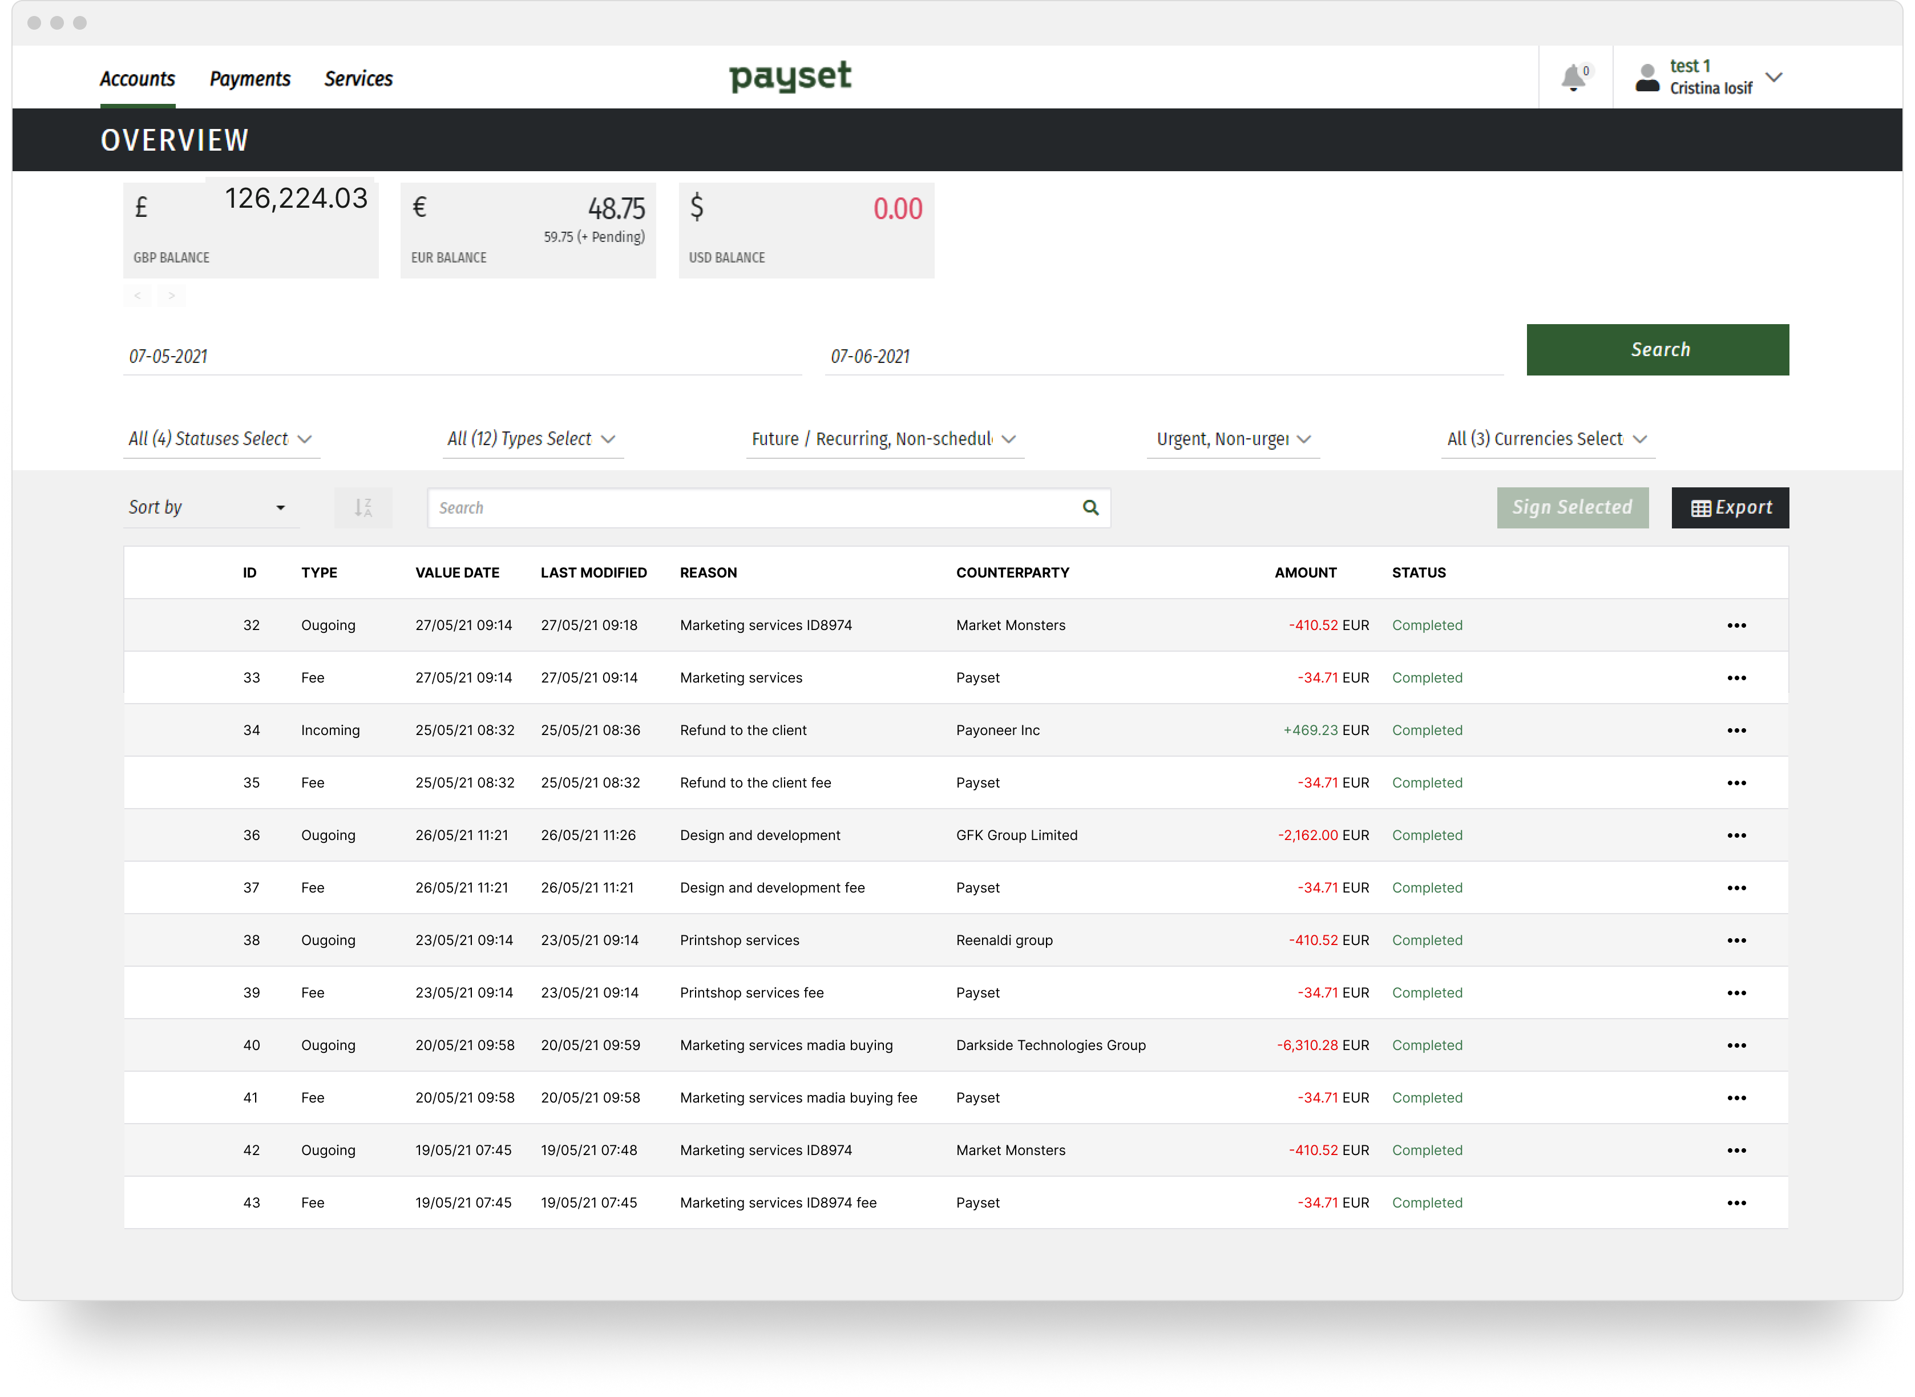Image resolution: width=1915 pixels, height=1397 pixels.
Task: Click counterparty Darkside Technologies Group
Action: 1051,1044
